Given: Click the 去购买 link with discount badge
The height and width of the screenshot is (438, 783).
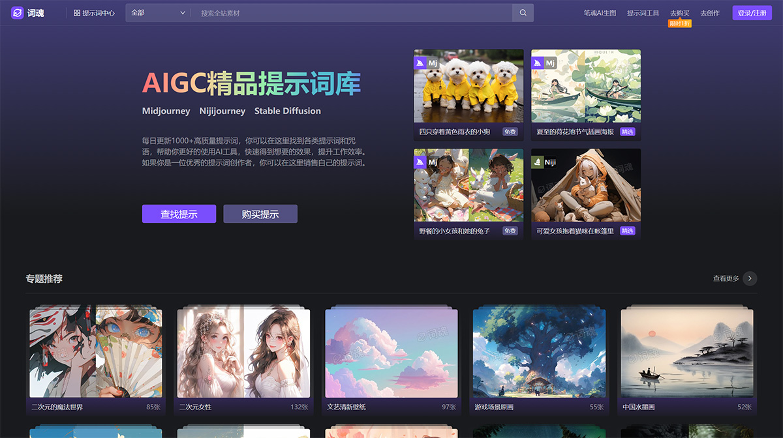Looking at the screenshot, I should click(x=679, y=12).
